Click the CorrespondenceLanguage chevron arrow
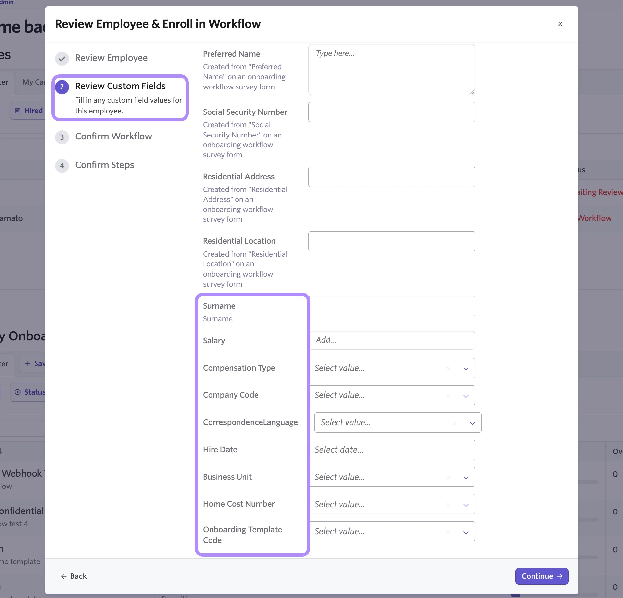Image resolution: width=623 pixels, height=598 pixels. [x=472, y=423]
